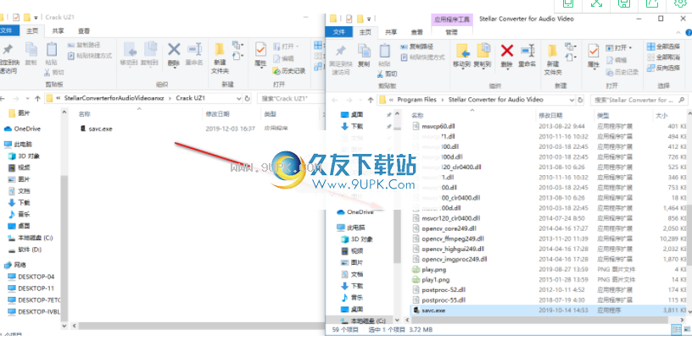Open quick access toolbar dropdown in Stellar Converter title bar
The width and height of the screenshot is (692, 340).
click(370, 19)
